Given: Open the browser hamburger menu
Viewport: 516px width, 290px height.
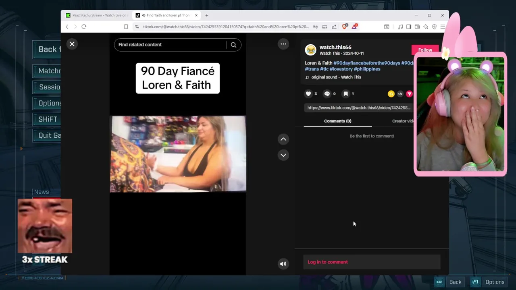Looking at the screenshot, I should click(x=443, y=27).
